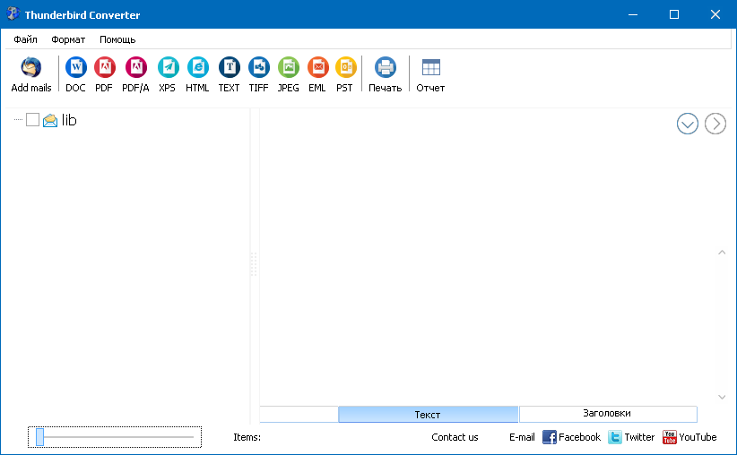Switch to the Заголовки tab
737x455 pixels.
tap(608, 414)
